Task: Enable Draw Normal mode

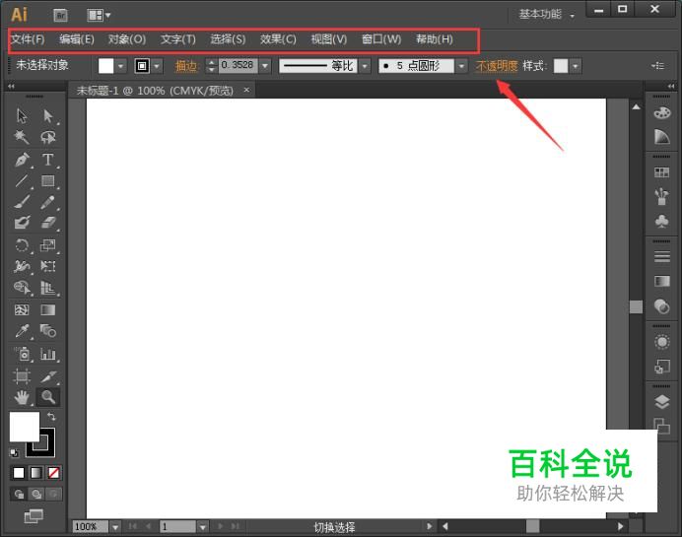Action: click(19, 494)
